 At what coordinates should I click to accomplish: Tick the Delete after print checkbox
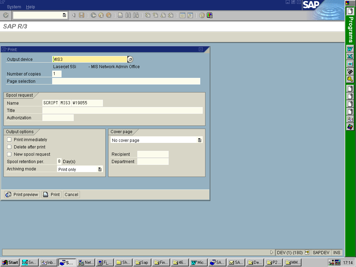9,147
